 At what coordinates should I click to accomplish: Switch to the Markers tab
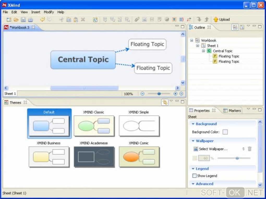pyautogui.click(x=232, y=110)
